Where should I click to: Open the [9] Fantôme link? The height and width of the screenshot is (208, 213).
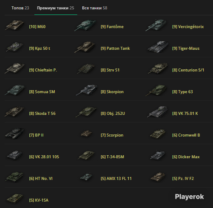(112, 27)
